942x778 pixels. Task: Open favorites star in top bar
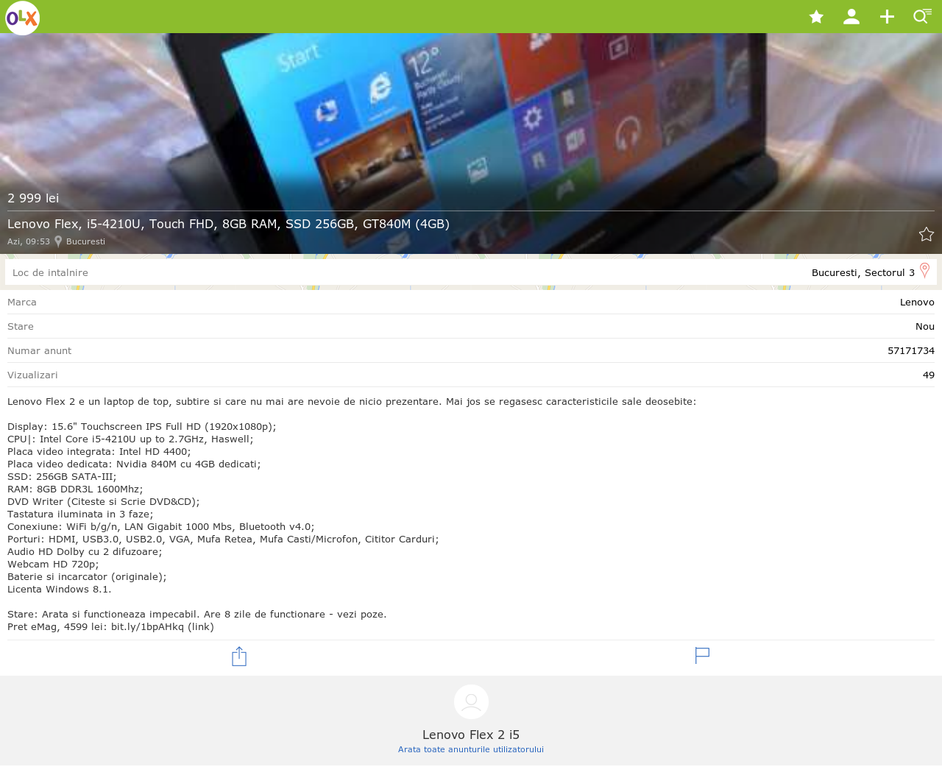[x=816, y=17]
